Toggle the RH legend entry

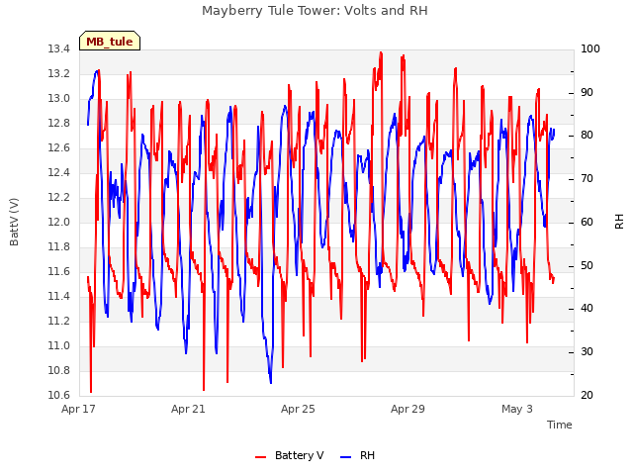357,455
